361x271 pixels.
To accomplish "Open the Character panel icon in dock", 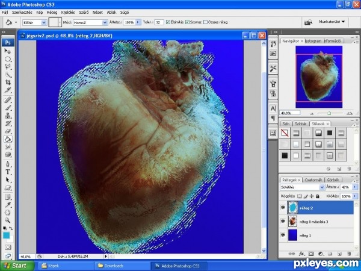I will click(x=273, y=108).
